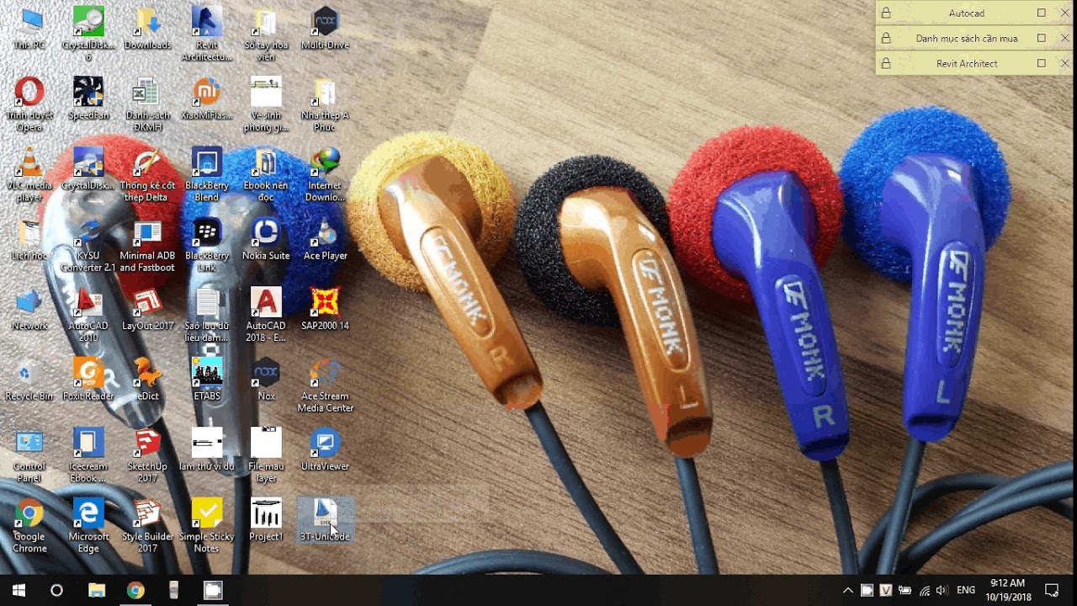The width and height of the screenshot is (1077, 606).
Task: Open the Danh sách ĐKMH Excel file
Action: [x=147, y=104]
